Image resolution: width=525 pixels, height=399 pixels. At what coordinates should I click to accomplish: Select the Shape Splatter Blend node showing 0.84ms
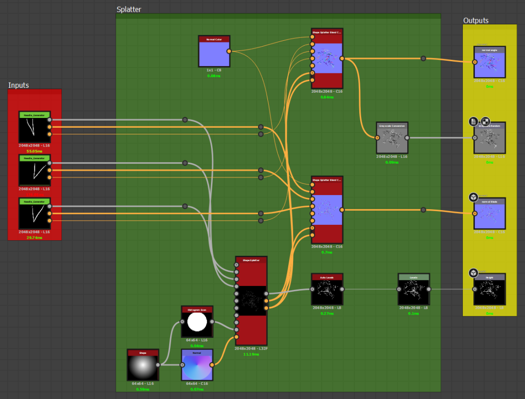(327, 59)
